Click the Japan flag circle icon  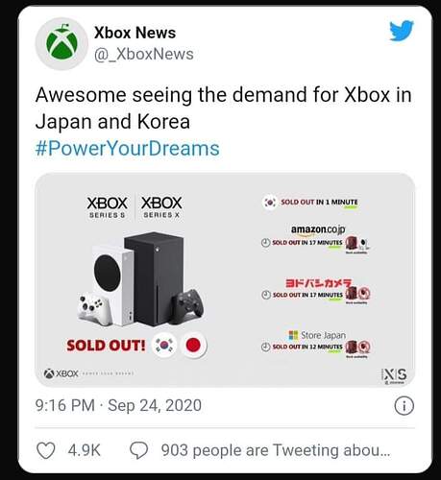coord(193,345)
